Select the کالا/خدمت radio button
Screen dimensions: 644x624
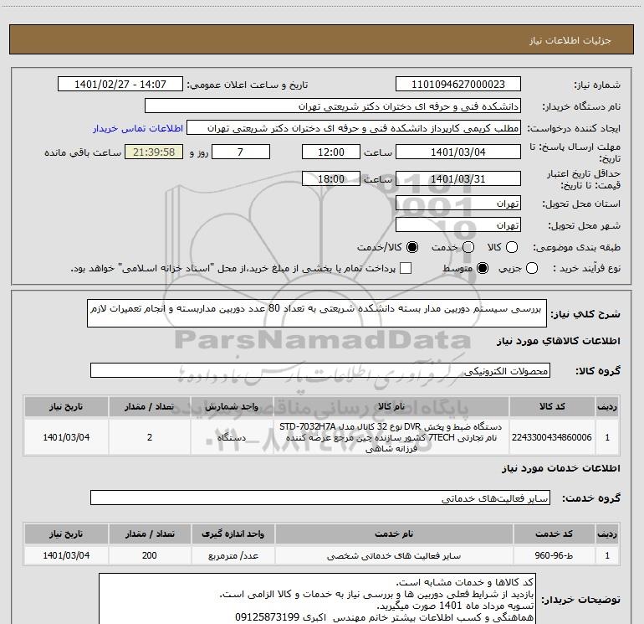[x=412, y=247]
